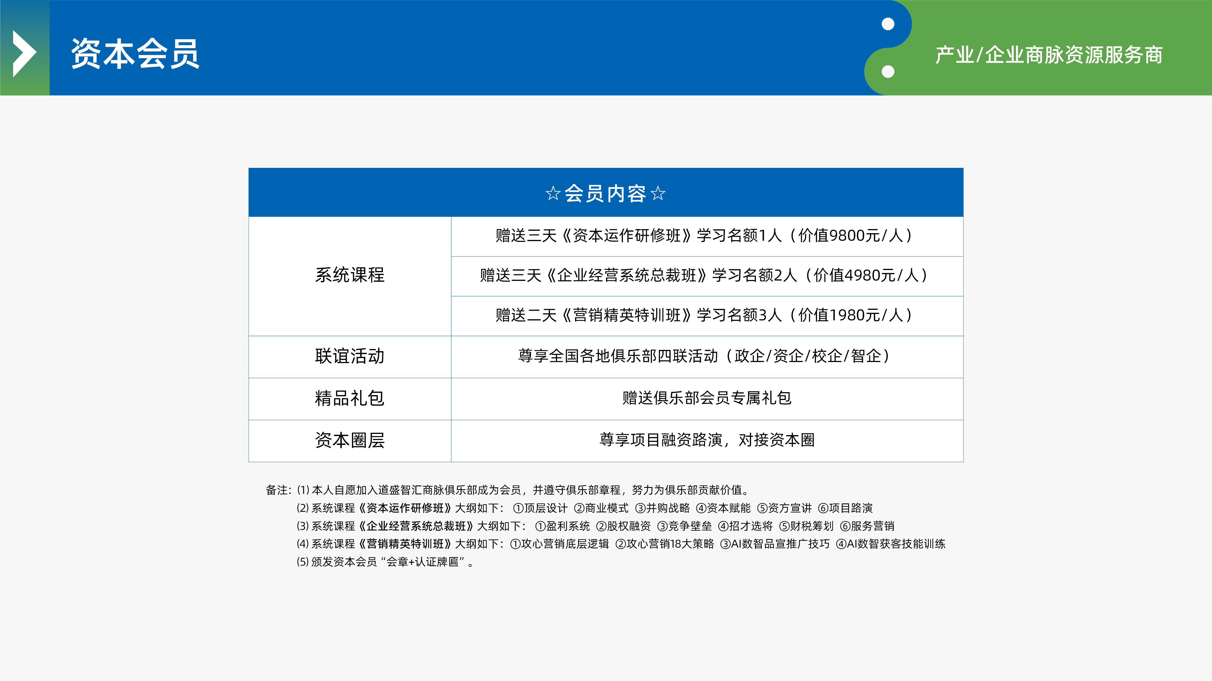Click the 精品礼包 row label
Viewport: 1212px width, 681px height.
pyautogui.click(x=350, y=399)
